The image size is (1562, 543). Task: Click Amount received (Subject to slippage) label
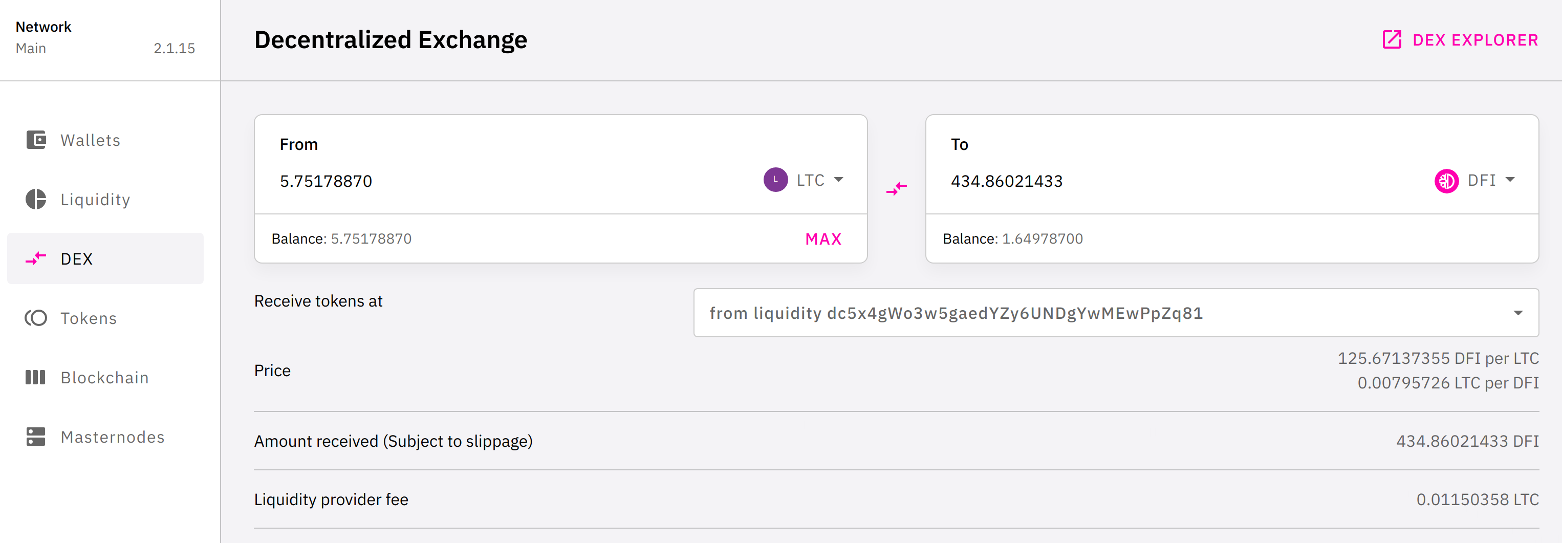pyautogui.click(x=393, y=442)
